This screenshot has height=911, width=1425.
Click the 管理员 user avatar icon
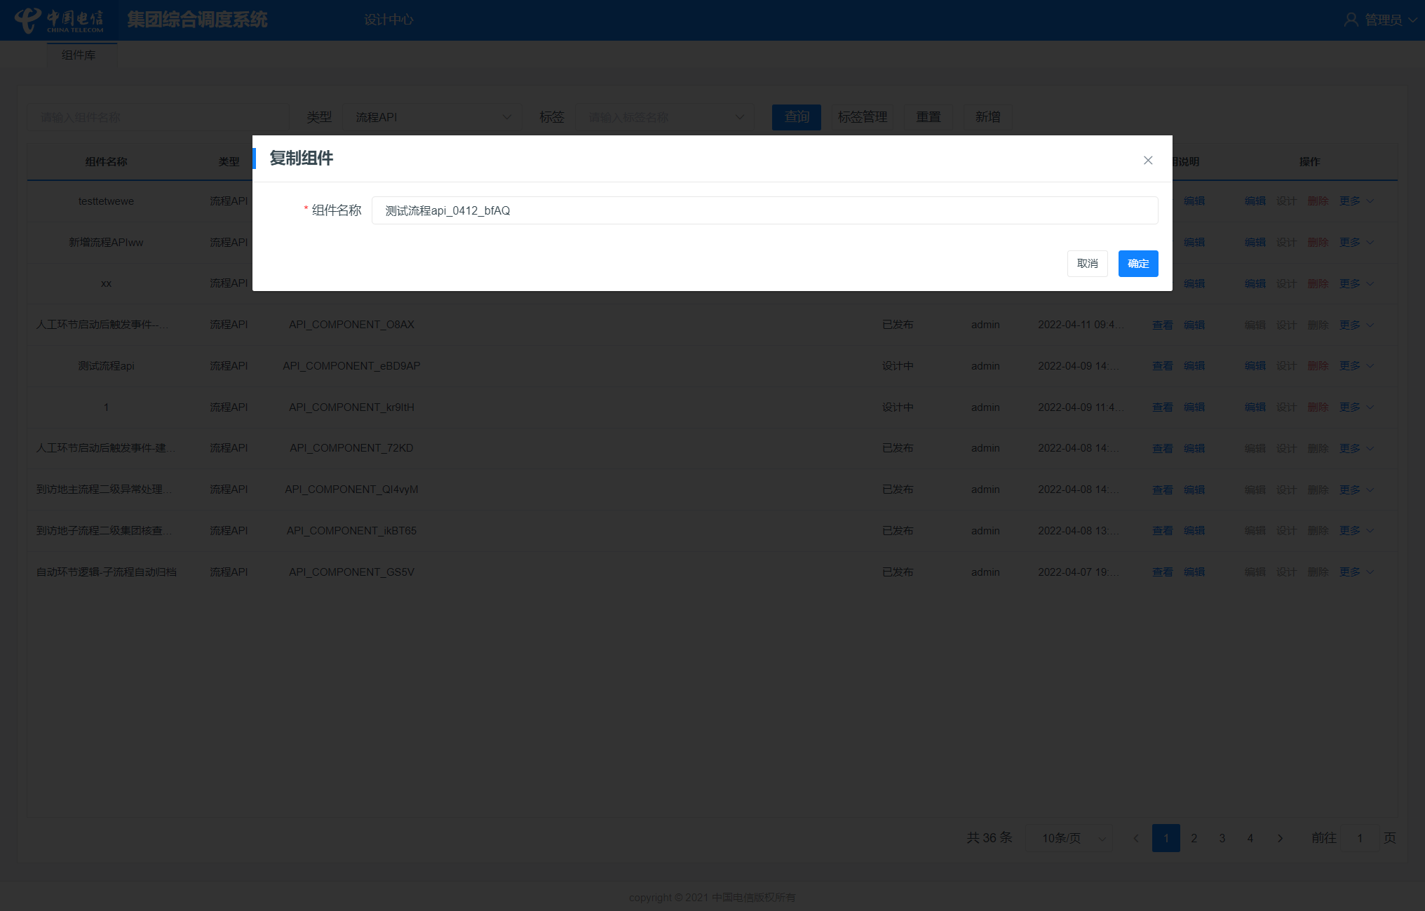(1351, 20)
